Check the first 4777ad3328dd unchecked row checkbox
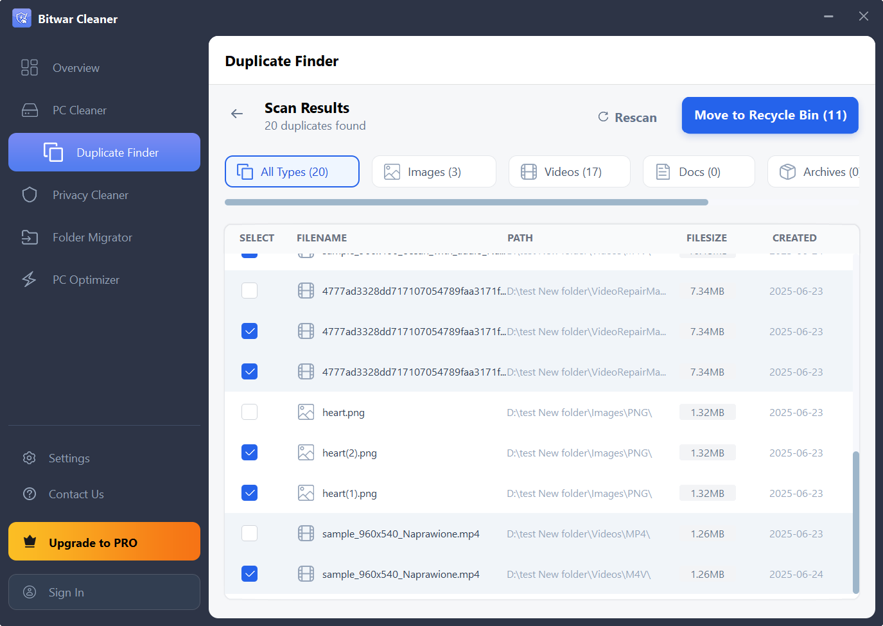Screen dimensions: 883x626 click(250, 291)
